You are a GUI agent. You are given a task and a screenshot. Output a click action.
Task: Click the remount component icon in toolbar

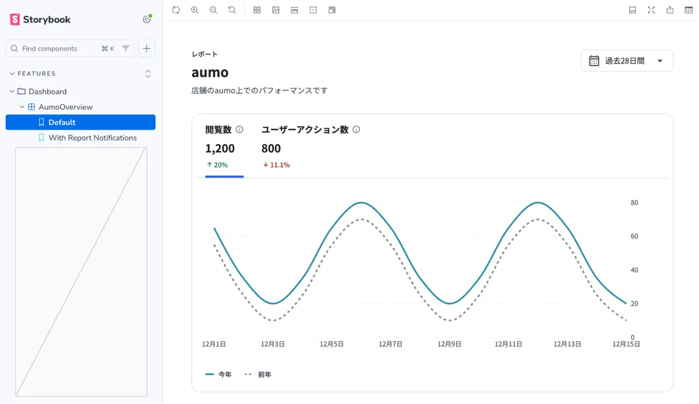tap(176, 10)
